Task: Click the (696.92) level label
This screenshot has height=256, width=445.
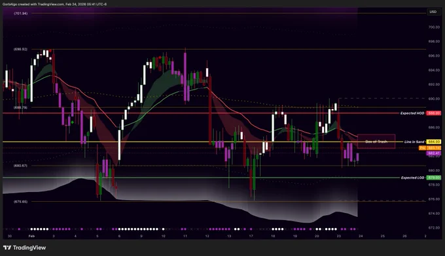Action: (21, 49)
